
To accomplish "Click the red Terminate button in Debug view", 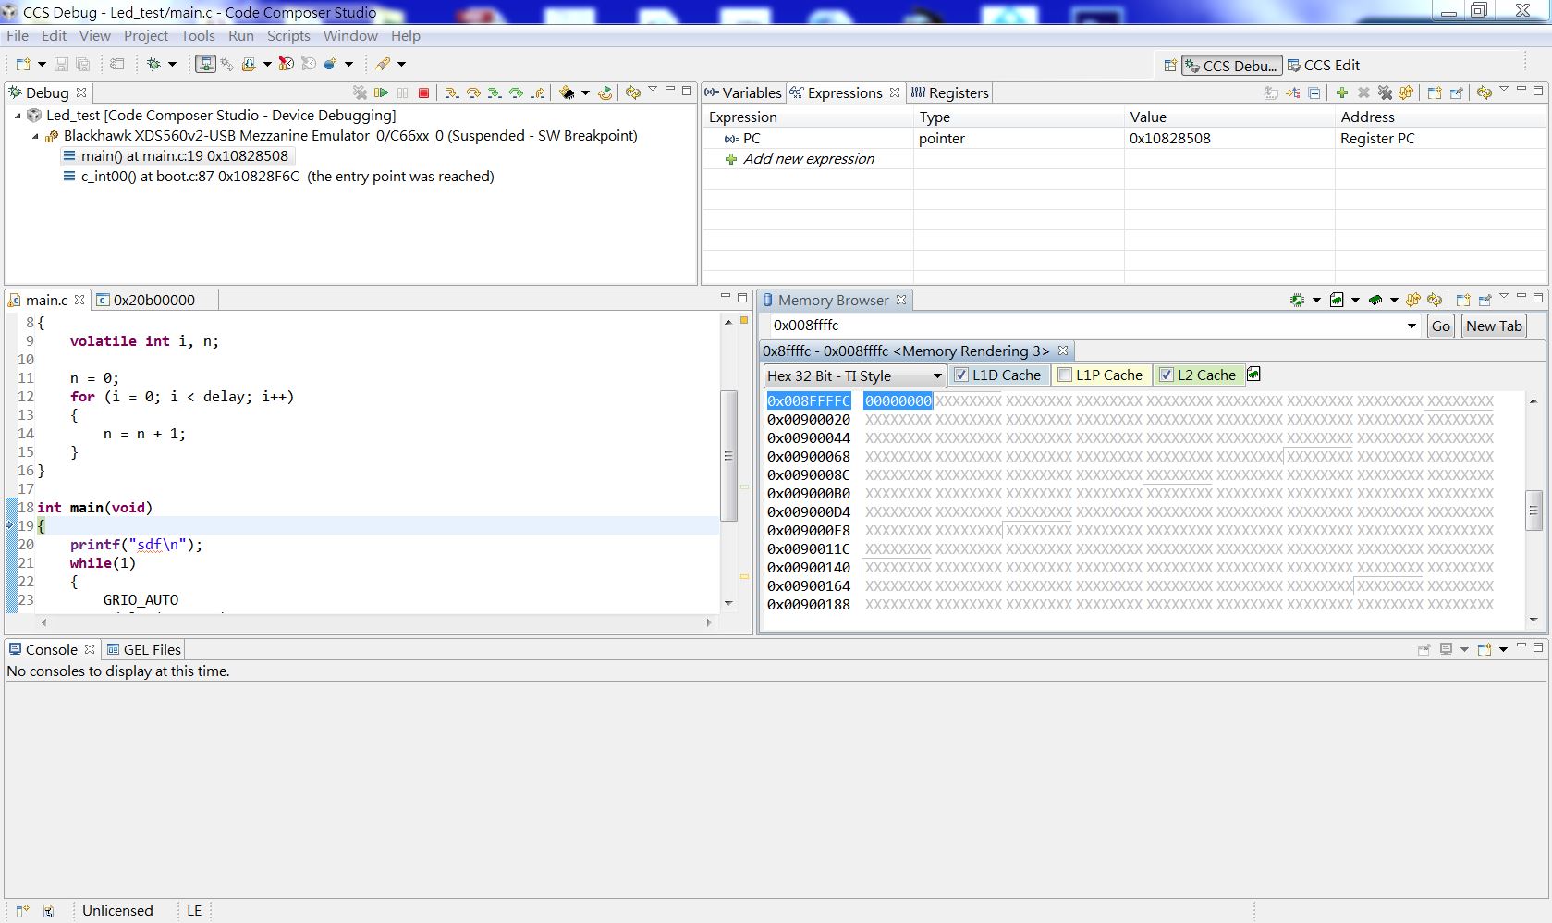I will click(423, 92).
